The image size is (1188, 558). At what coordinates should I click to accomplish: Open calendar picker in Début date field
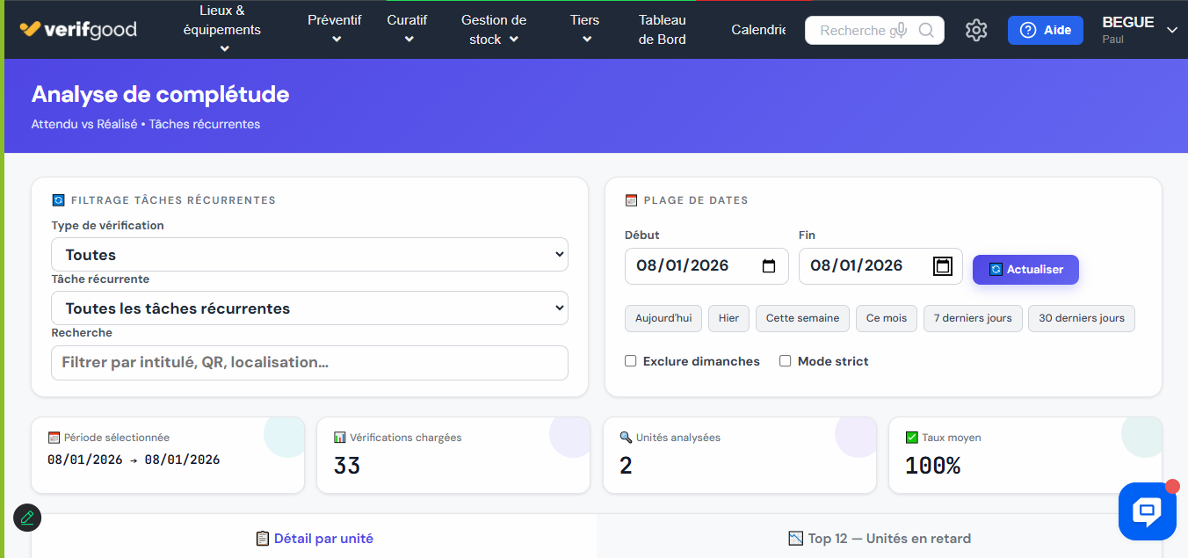tap(769, 266)
